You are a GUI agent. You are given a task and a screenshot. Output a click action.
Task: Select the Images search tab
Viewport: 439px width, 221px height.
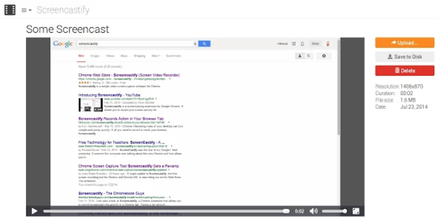95,56
